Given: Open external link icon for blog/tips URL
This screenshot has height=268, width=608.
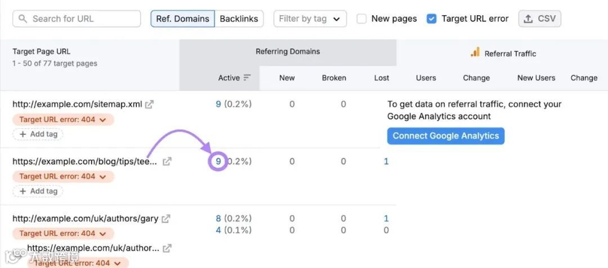Looking at the screenshot, I should coord(167,162).
